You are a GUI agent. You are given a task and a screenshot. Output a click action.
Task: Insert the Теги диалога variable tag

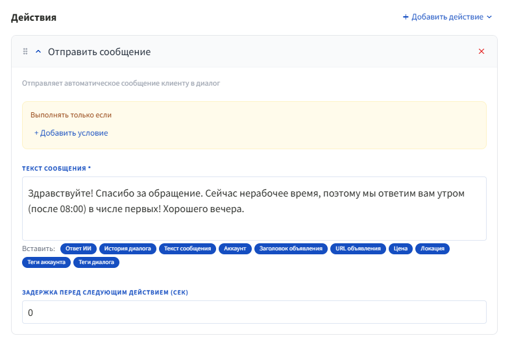96,262
